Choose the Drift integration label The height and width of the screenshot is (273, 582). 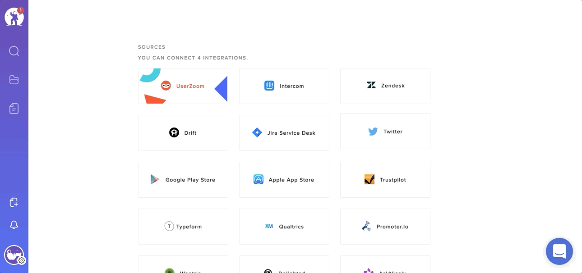point(190,133)
